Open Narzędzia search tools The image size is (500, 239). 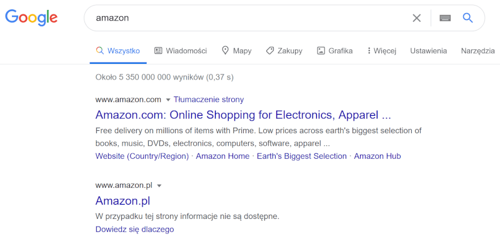(477, 51)
